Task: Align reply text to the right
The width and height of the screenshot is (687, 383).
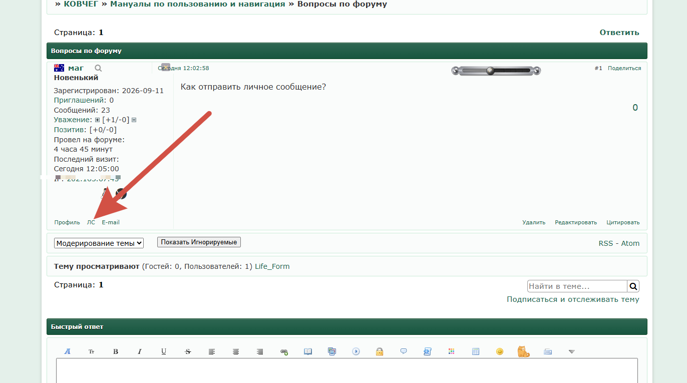Action: (260, 351)
